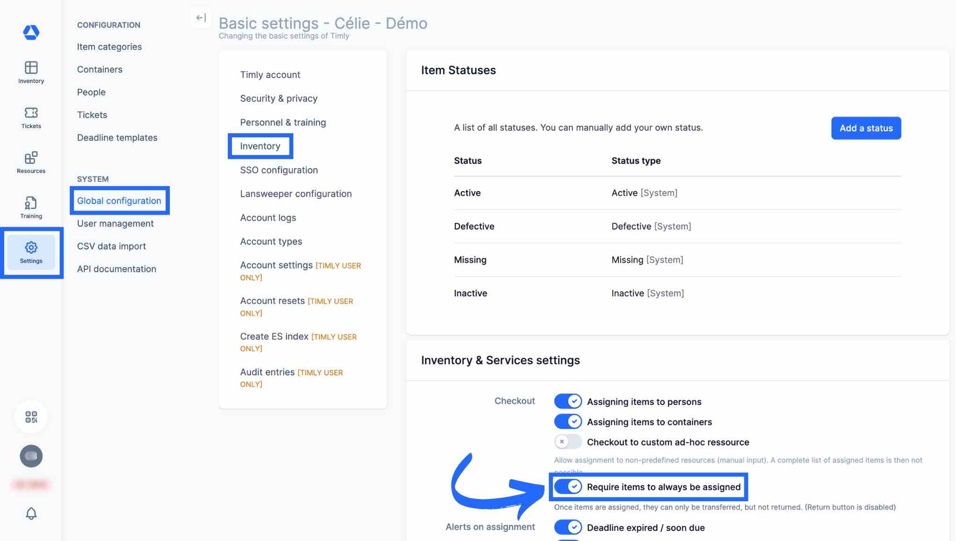Open the user avatar profile
958x541 pixels.
(x=31, y=456)
